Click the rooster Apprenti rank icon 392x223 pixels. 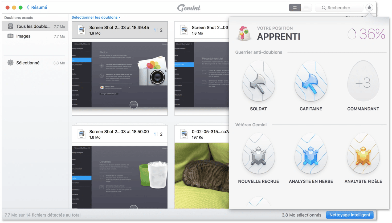pos(244,33)
